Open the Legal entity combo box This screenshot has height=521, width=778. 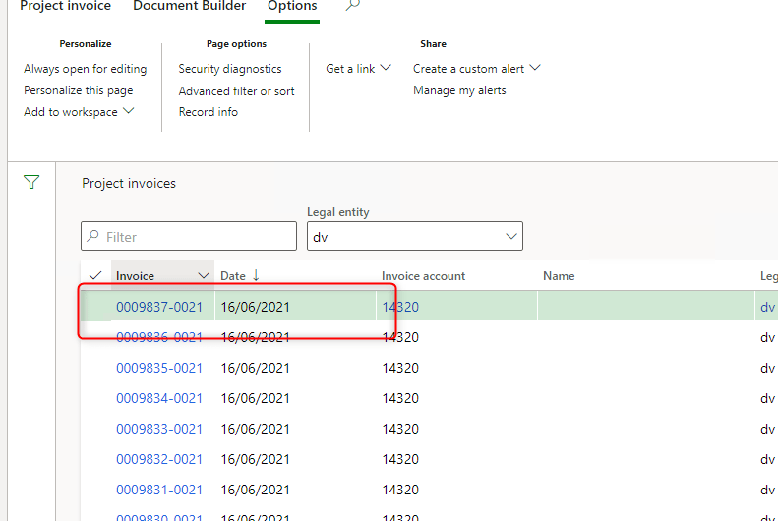click(414, 237)
